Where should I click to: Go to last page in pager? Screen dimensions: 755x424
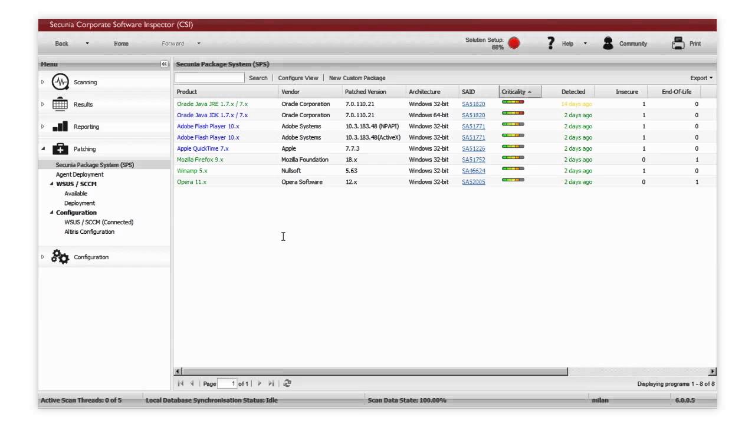tap(271, 383)
